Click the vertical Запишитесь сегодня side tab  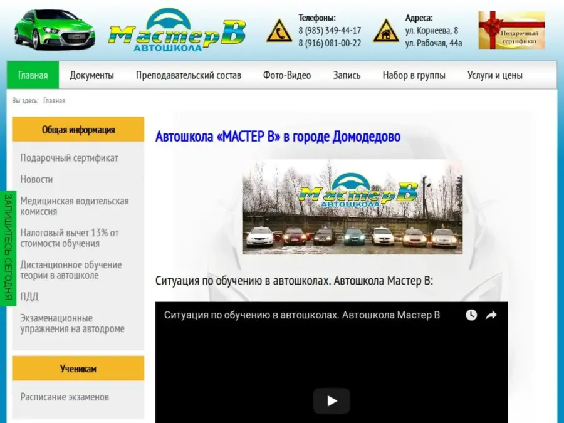pyautogui.click(x=8, y=248)
